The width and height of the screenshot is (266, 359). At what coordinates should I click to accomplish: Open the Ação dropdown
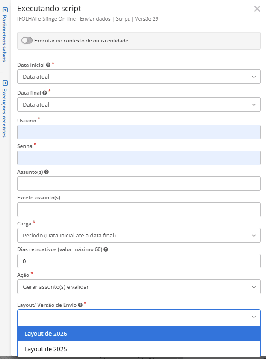tap(139, 287)
